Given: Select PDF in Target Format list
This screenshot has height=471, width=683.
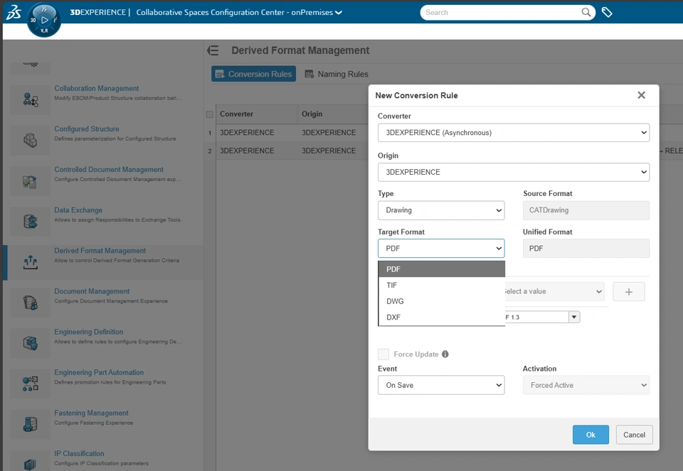Looking at the screenshot, I should 441,269.
